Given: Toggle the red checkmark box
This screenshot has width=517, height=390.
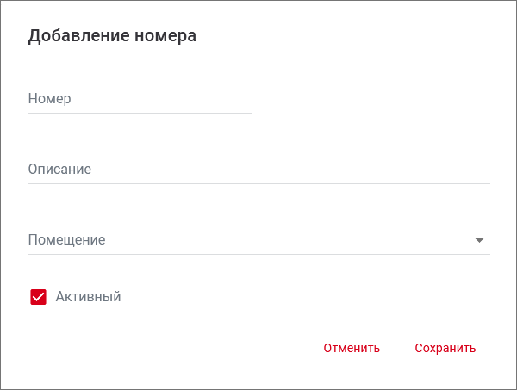Looking at the screenshot, I should (x=38, y=297).
